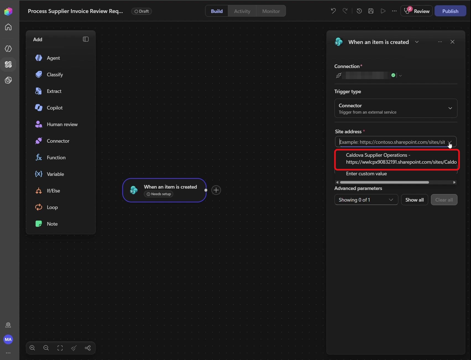Image resolution: width=471 pixels, height=360 pixels.
Task: Open the Home icon in left rail
Action: (8, 27)
